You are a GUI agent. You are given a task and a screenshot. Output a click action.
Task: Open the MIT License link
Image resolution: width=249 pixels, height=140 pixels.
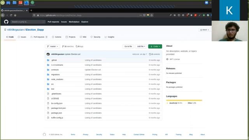coord(175,59)
